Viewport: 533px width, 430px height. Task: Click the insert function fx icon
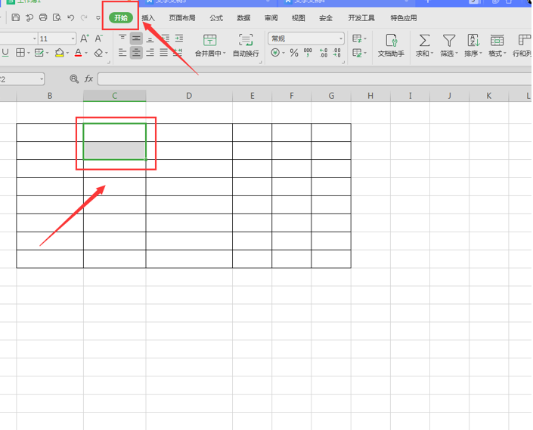[88, 78]
